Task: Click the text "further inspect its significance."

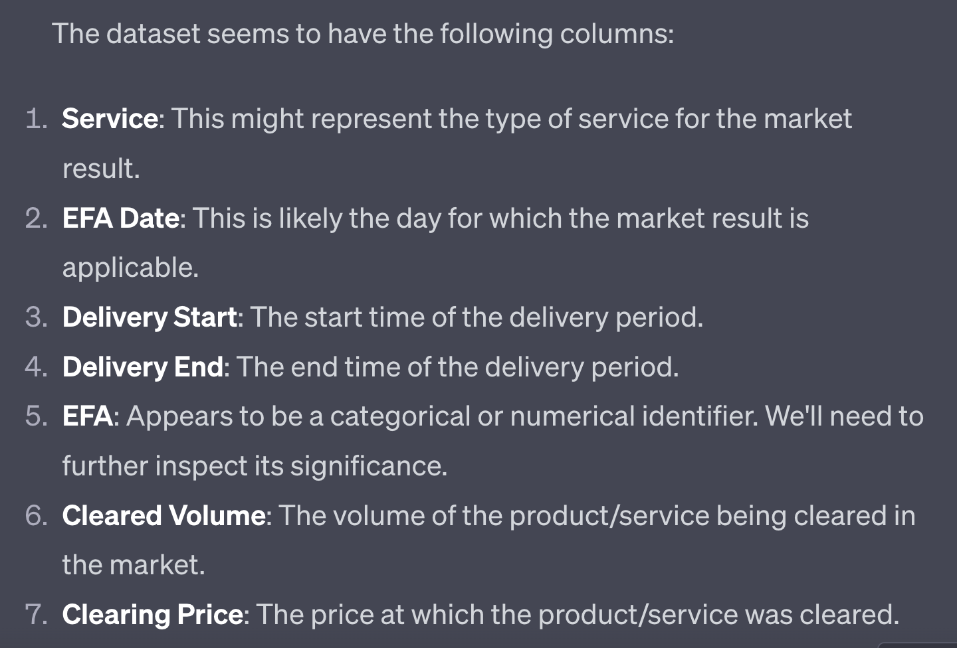Action: (255, 466)
